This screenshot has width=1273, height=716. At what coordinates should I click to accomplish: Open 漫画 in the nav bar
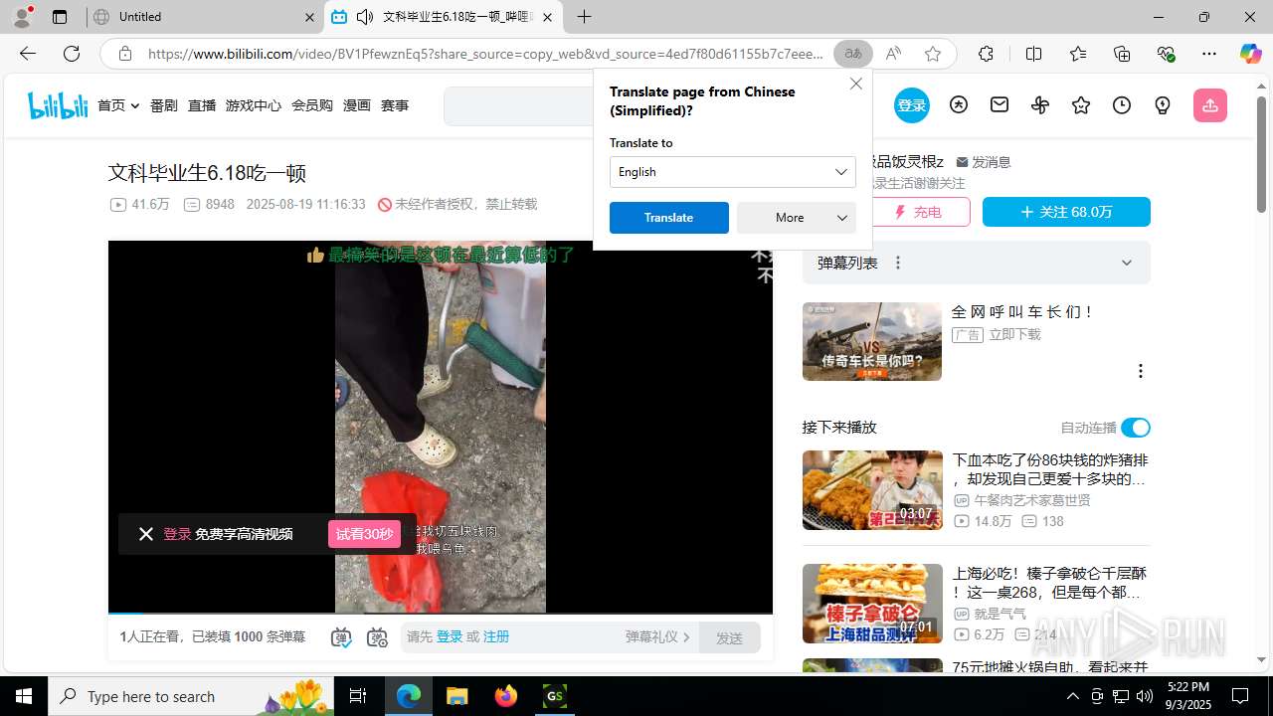(357, 105)
